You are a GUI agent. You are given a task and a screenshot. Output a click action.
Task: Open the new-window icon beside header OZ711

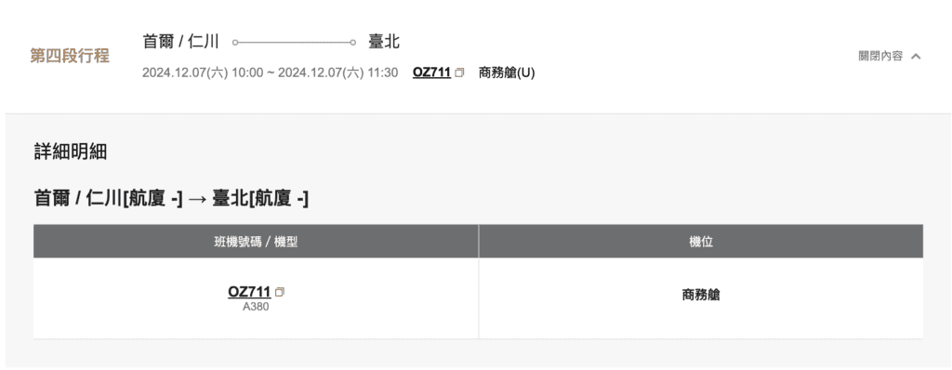coord(459,73)
